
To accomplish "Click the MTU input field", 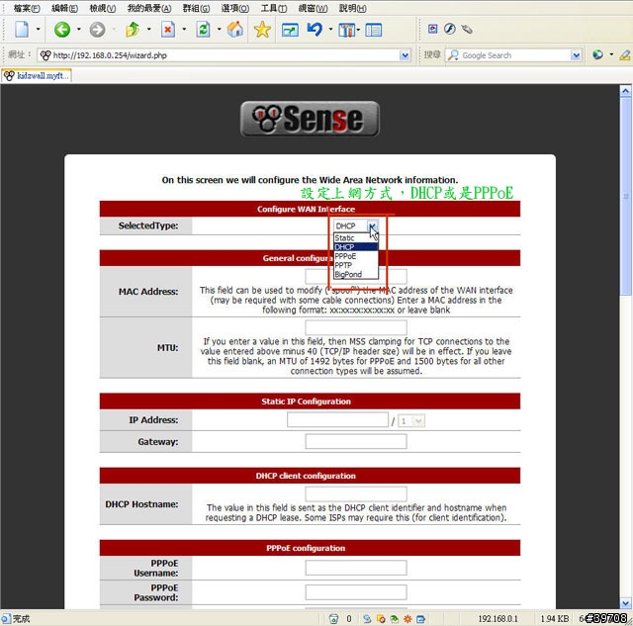I will [356, 327].
